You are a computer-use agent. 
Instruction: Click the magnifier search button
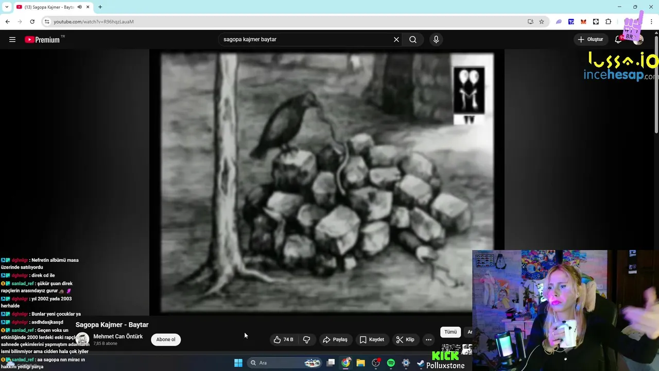[413, 39]
